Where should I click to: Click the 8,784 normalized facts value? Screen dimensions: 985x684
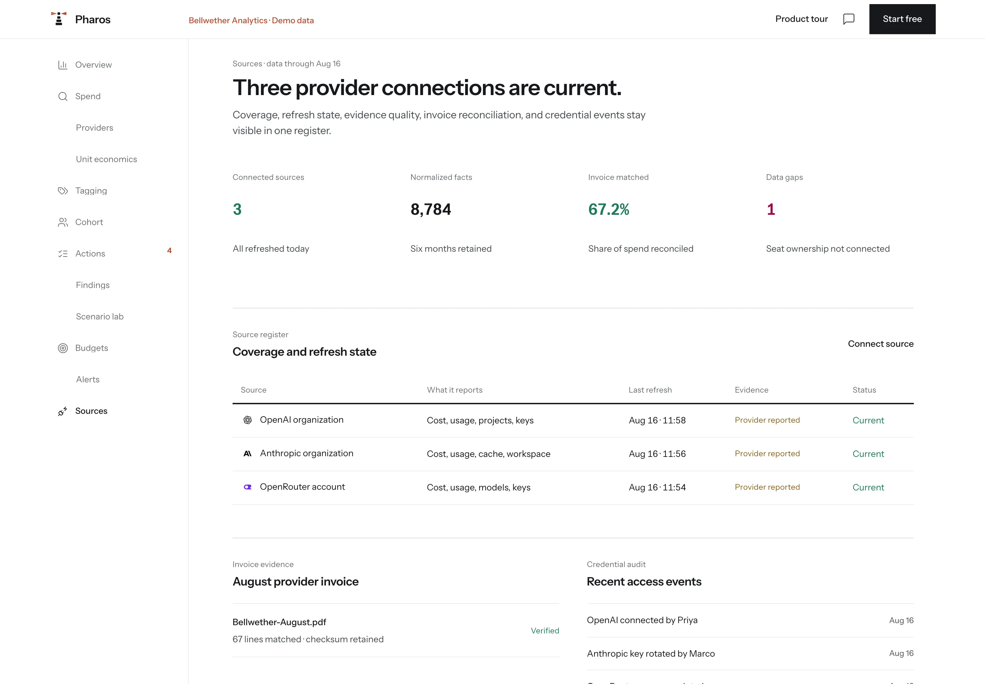pos(430,210)
